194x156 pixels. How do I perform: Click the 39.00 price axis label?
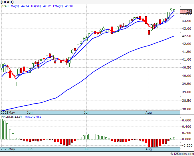point(187,92)
